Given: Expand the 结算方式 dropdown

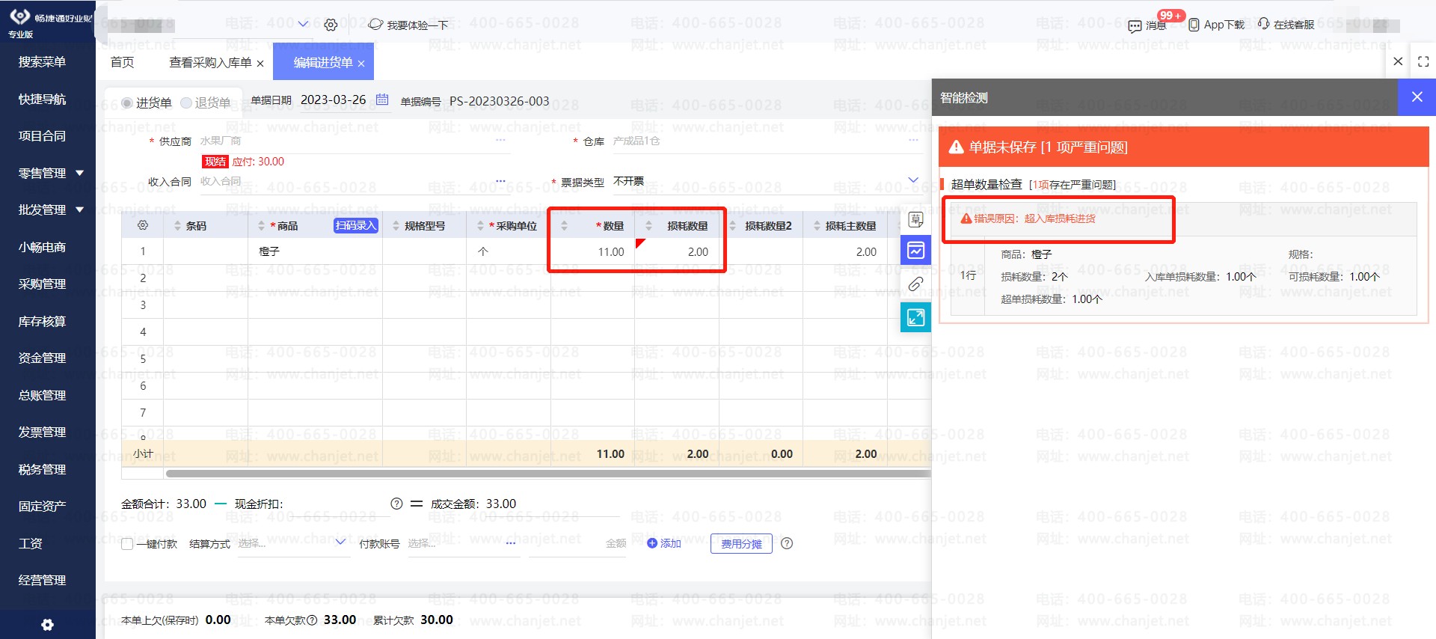Looking at the screenshot, I should point(340,542).
